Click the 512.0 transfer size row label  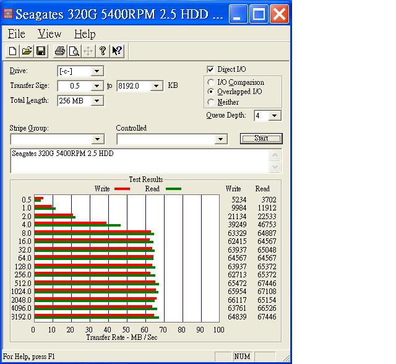coord(23,284)
